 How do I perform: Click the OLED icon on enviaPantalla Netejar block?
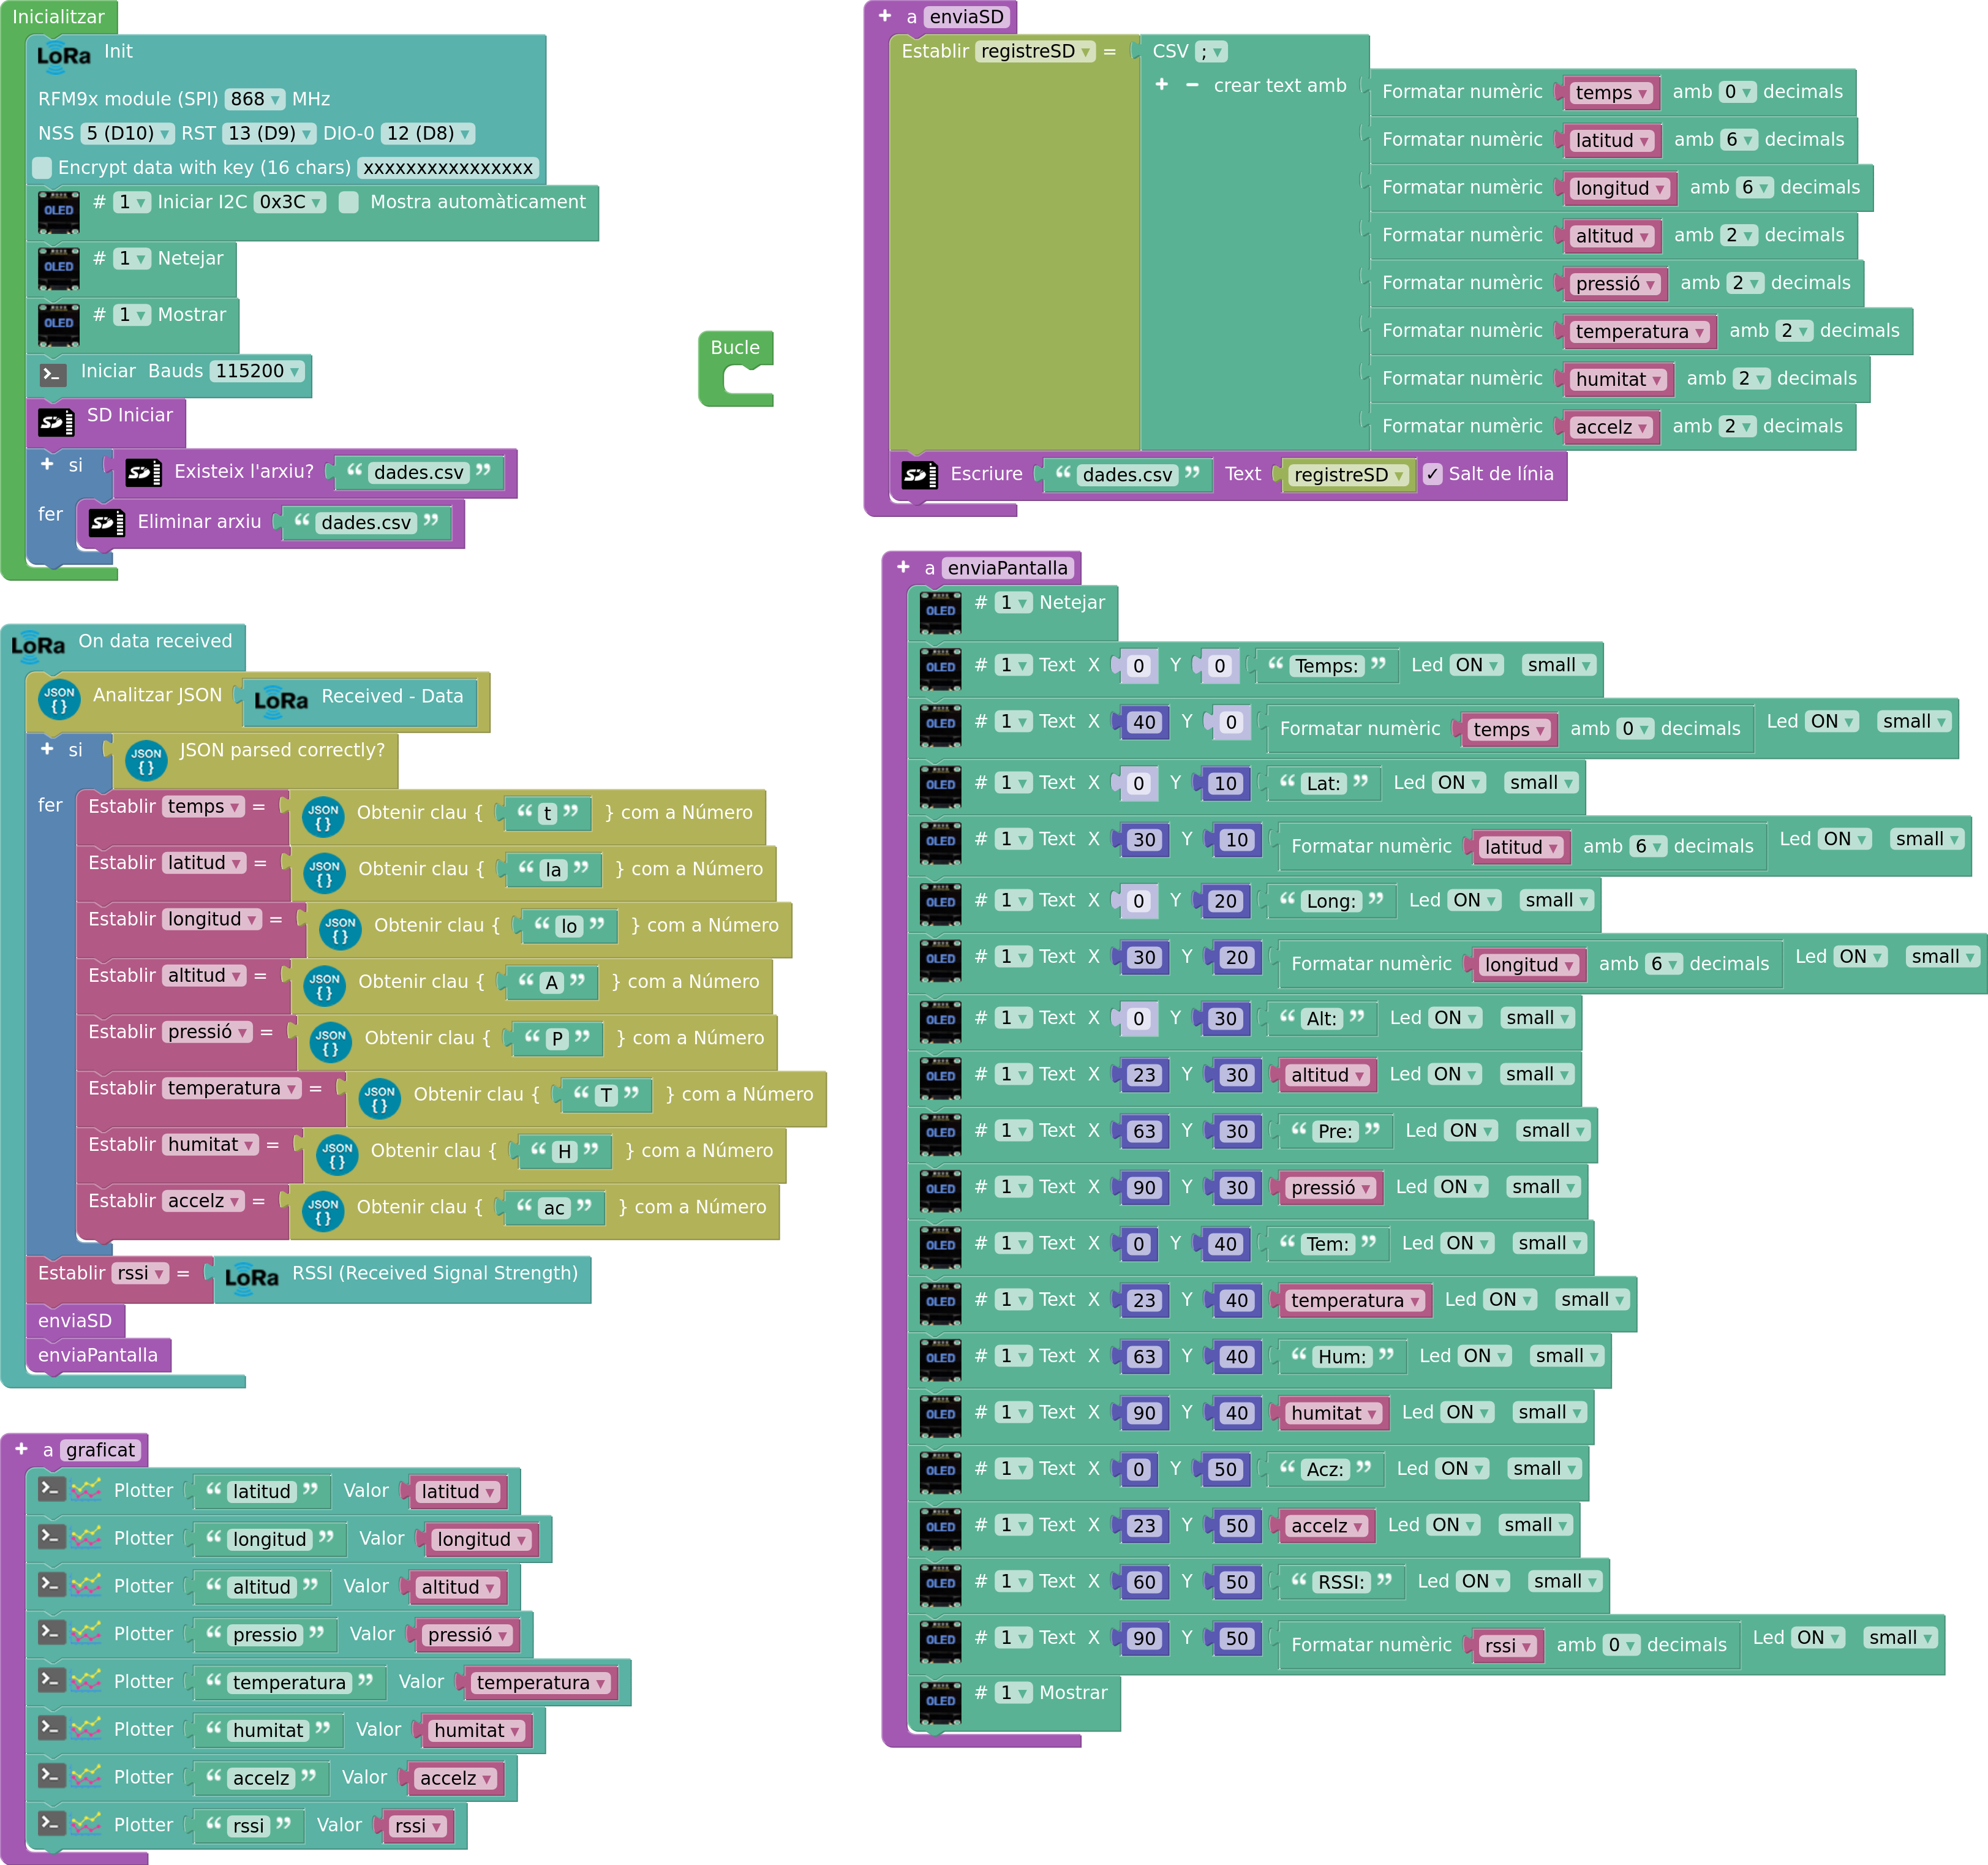(x=940, y=613)
